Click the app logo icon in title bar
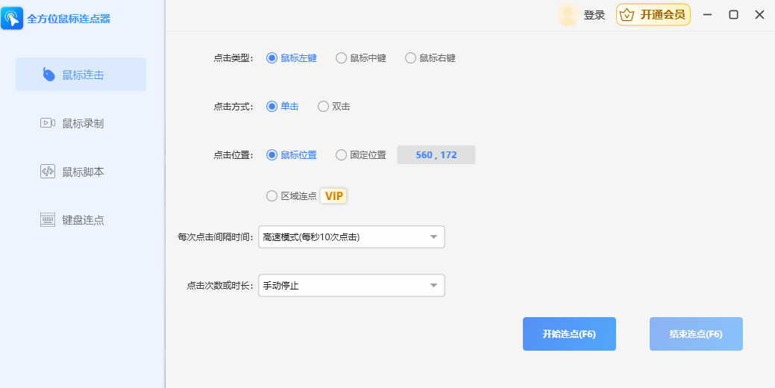 pos(12,19)
